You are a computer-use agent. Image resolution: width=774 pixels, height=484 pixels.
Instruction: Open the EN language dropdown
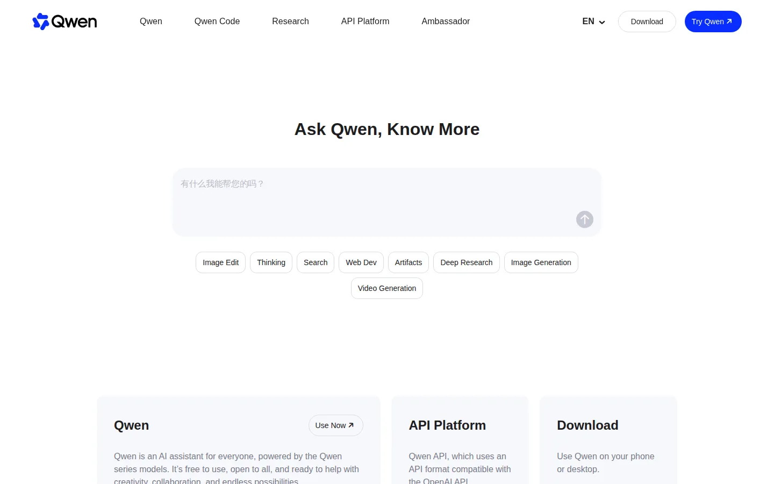pos(594,22)
